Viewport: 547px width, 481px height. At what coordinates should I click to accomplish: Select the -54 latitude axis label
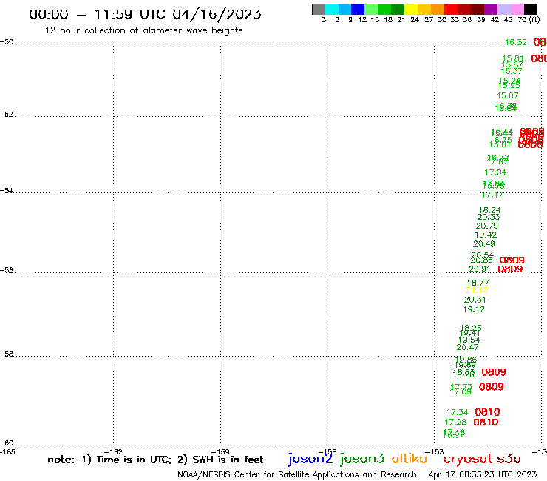click(x=7, y=191)
